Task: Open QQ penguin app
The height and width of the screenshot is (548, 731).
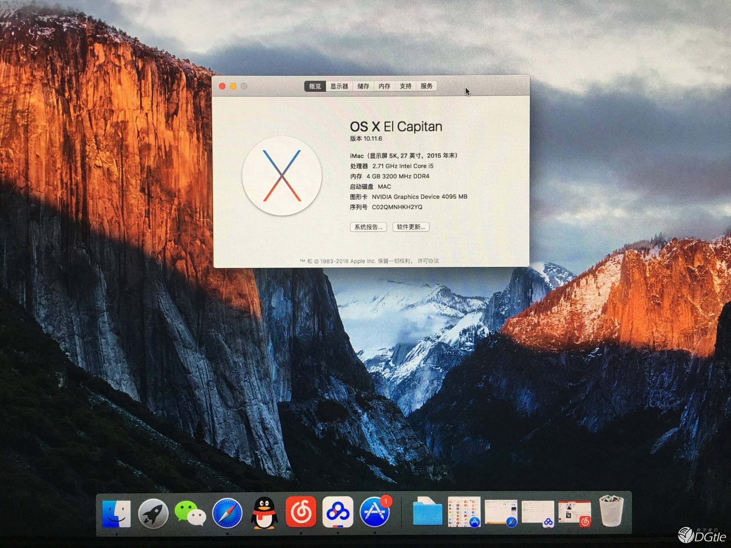Action: [x=264, y=514]
